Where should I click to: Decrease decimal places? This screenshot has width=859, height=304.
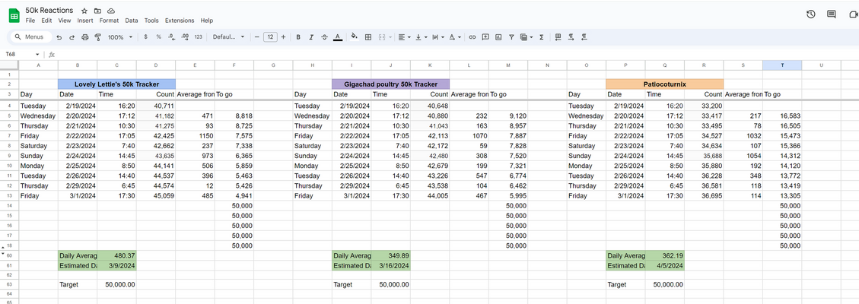click(171, 37)
